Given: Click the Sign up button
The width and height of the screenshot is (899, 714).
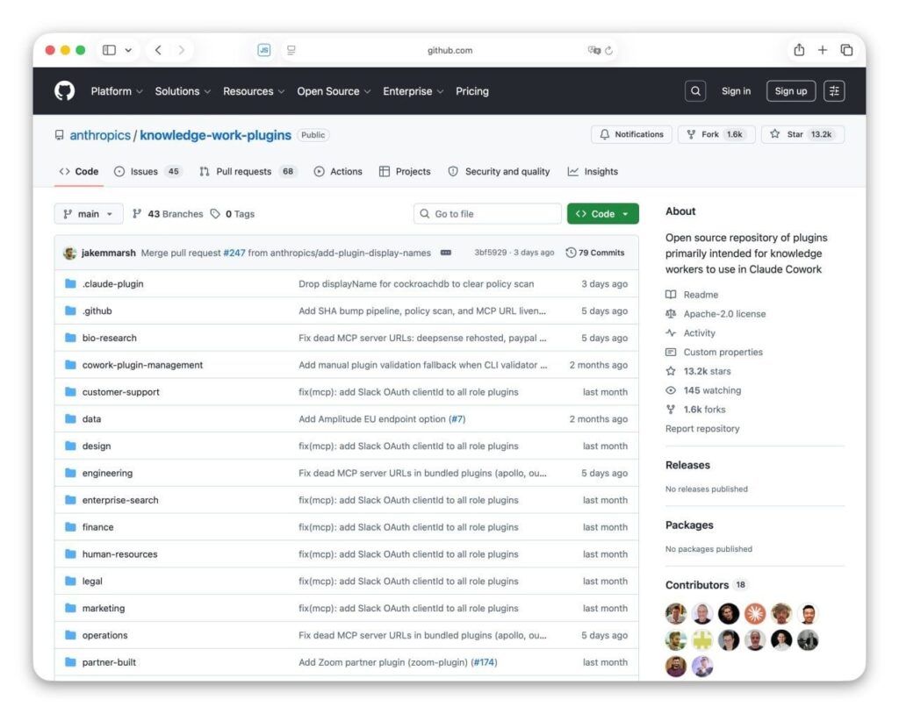Looking at the screenshot, I should tap(791, 91).
